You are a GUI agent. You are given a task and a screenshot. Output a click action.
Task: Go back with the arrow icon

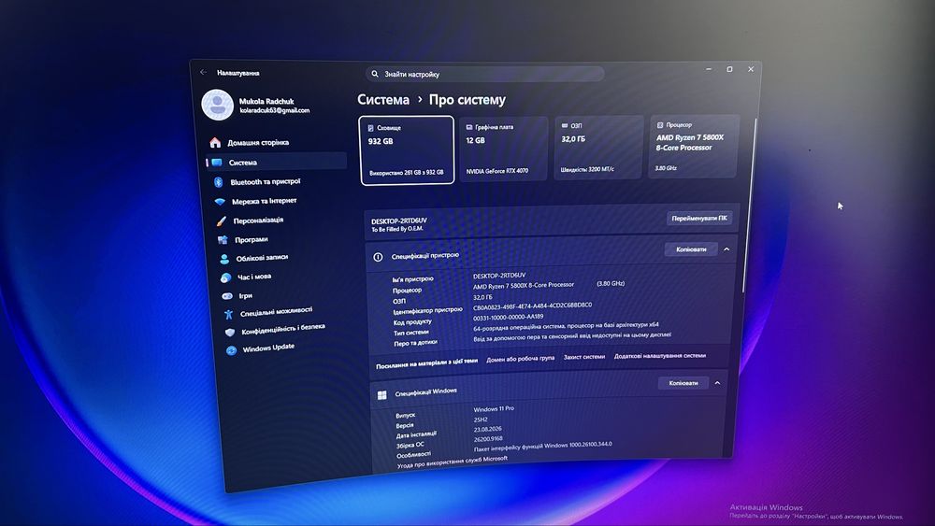click(203, 72)
